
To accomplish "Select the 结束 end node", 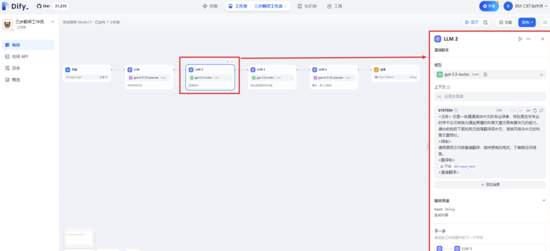I will (395, 73).
